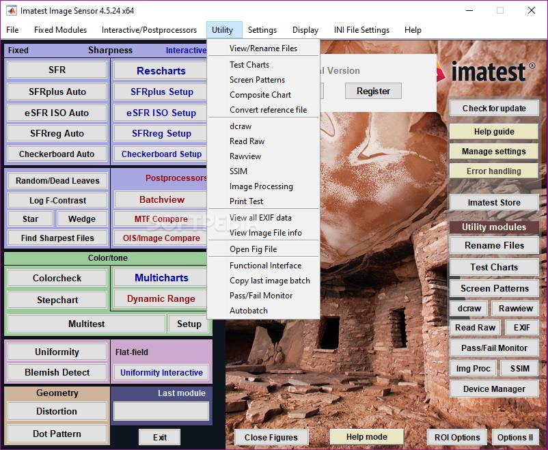Click Find Sharpest Files button
The height and width of the screenshot is (450, 548).
pyautogui.click(x=57, y=238)
